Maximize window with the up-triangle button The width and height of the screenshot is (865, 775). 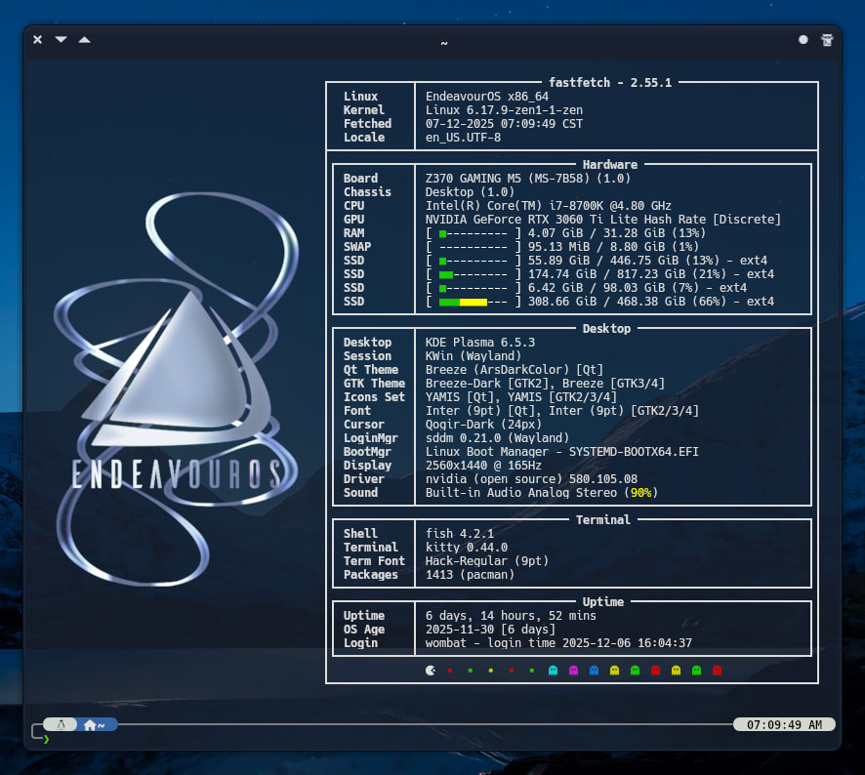point(84,40)
